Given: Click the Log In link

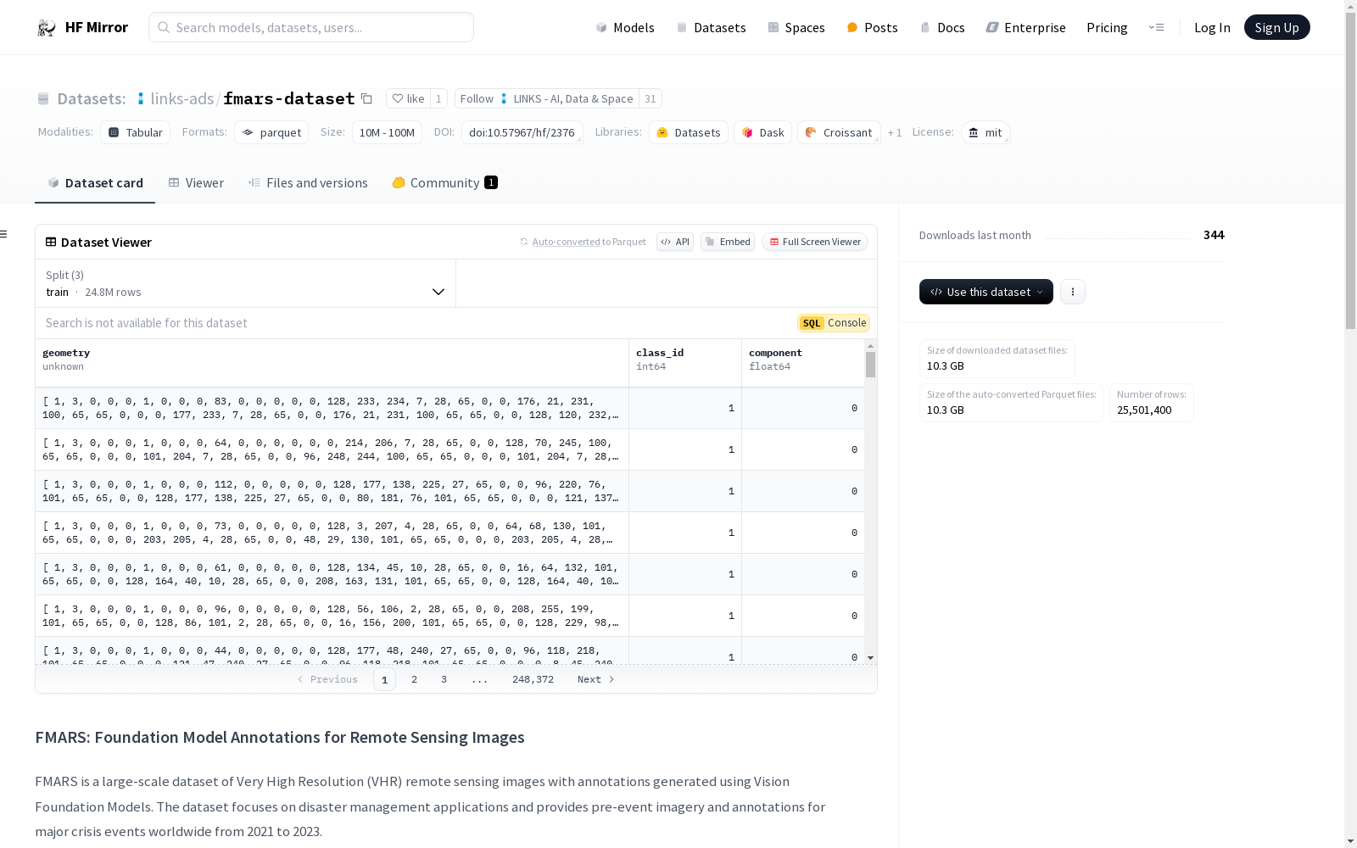Looking at the screenshot, I should tap(1212, 28).
